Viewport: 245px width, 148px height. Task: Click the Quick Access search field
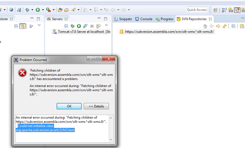[197, 10]
